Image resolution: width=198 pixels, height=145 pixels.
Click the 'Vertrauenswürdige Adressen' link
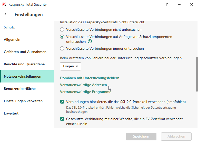pos(83,85)
